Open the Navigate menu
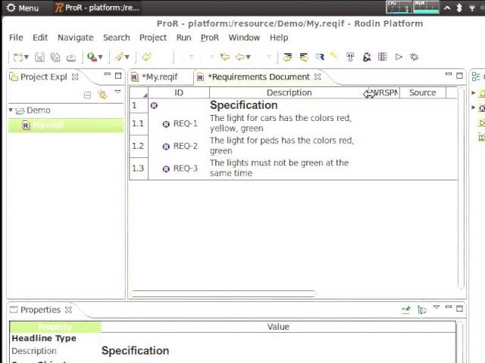The image size is (485, 363). [x=75, y=37]
